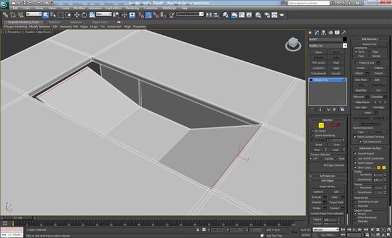Collapse the Subdivision Surface rollout
This screenshot has height=238, width=392.
(x=370, y=148)
